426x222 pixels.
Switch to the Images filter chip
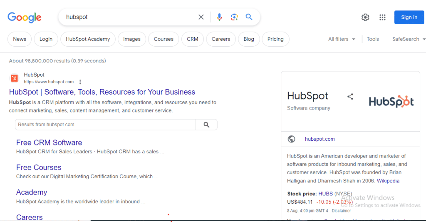(x=132, y=39)
